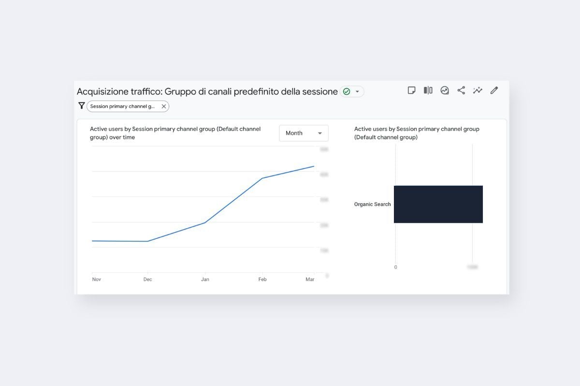The width and height of the screenshot is (580, 386).
Task: Click the bar chart title text
Action: pos(417,133)
